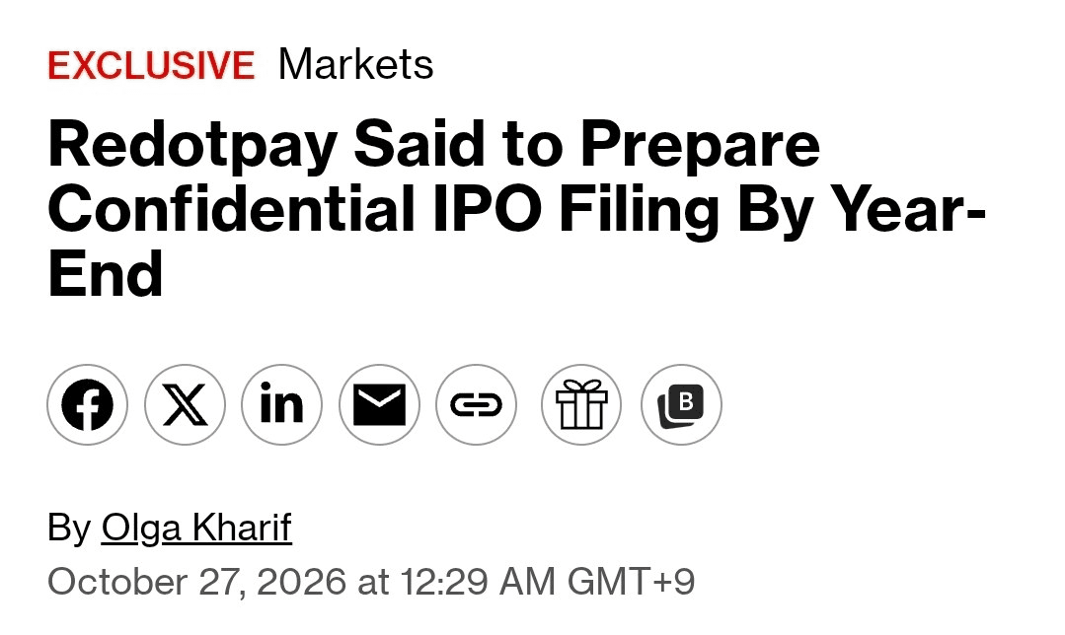Click "Confidential IPO Filing" headline line
Screen dimensions: 1065x635
[384, 210]
